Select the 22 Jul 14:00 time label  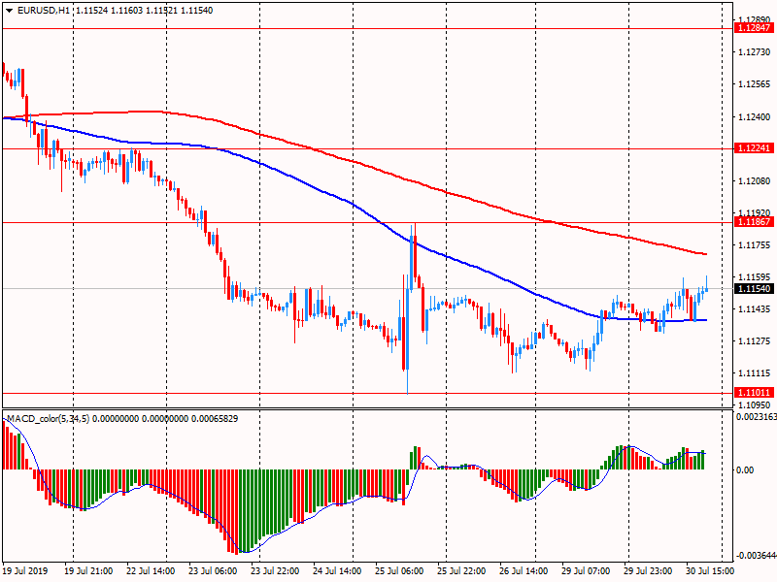click(x=151, y=570)
